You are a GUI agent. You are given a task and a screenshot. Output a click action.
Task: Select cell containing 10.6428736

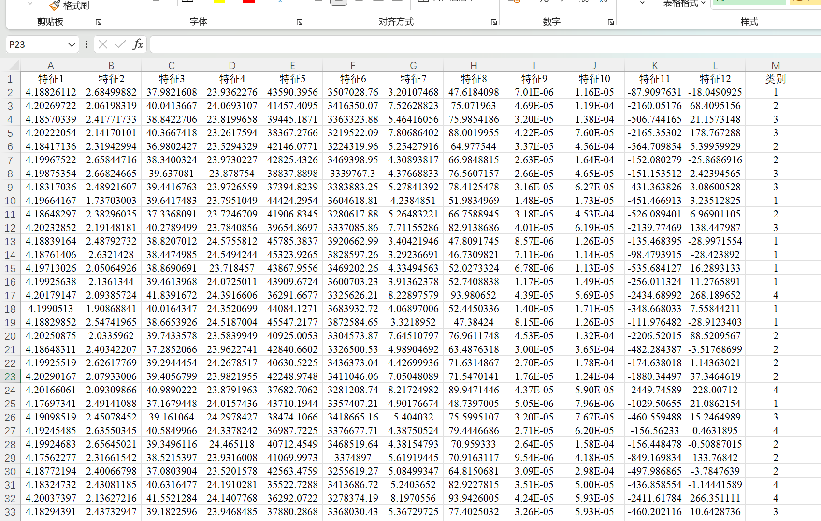coord(715,512)
